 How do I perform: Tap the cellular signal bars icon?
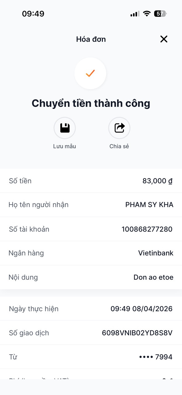pos(135,14)
